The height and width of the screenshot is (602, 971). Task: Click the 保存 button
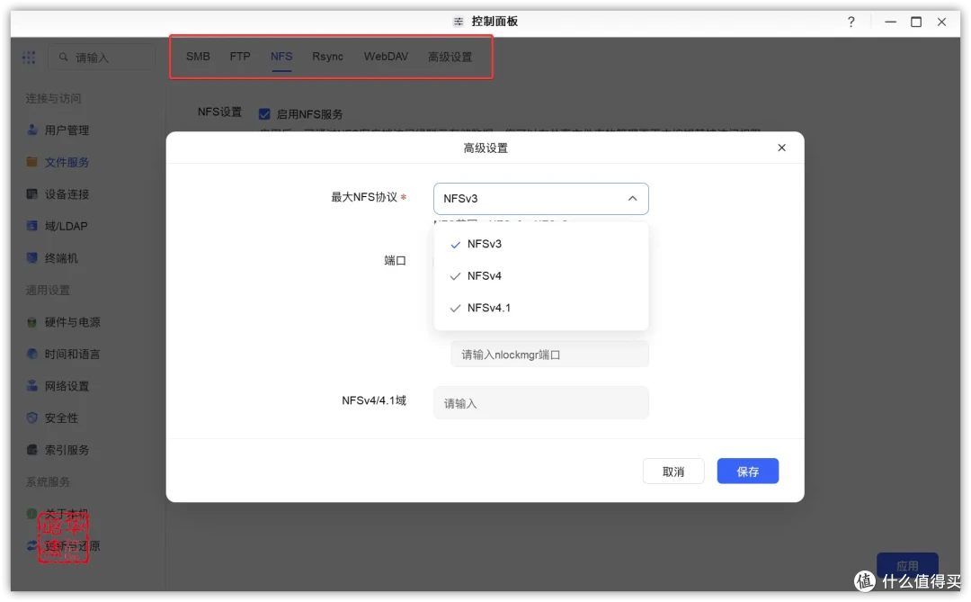(x=747, y=472)
